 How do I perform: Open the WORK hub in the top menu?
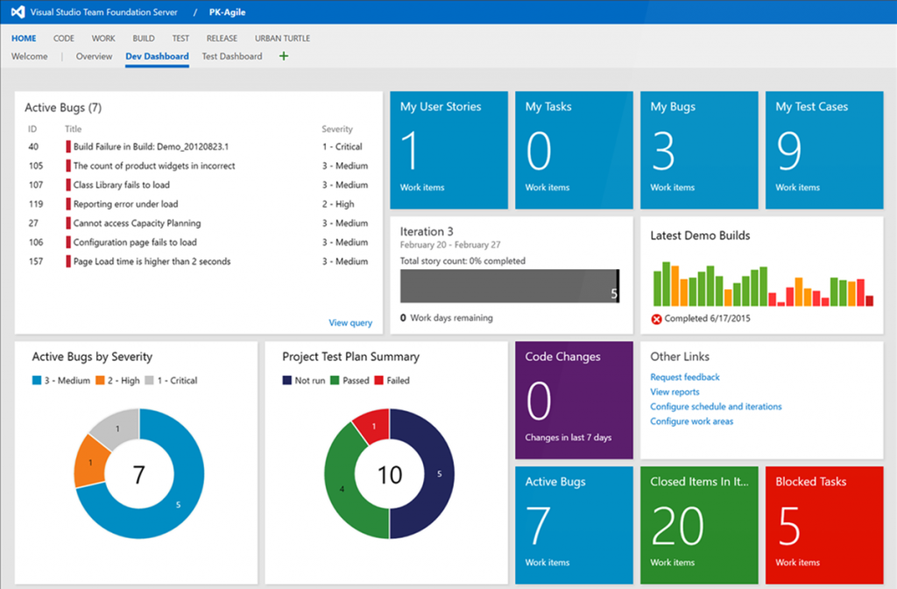tap(102, 38)
